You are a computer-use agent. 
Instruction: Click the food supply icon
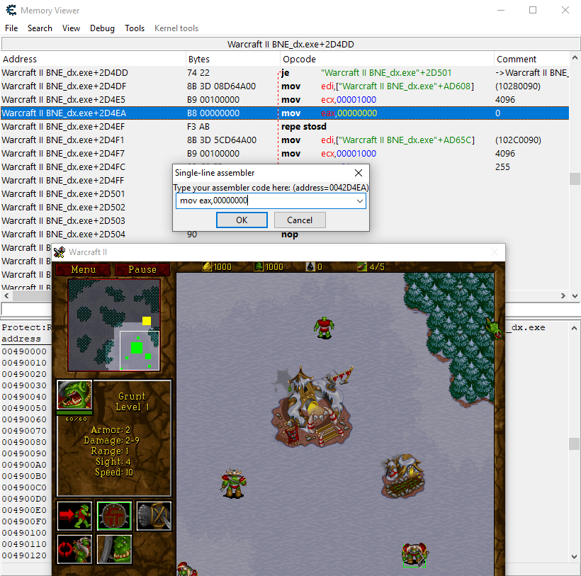click(x=362, y=266)
